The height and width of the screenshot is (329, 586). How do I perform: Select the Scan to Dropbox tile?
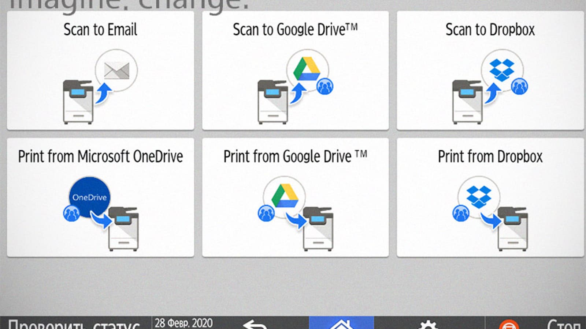click(x=490, y=71)
